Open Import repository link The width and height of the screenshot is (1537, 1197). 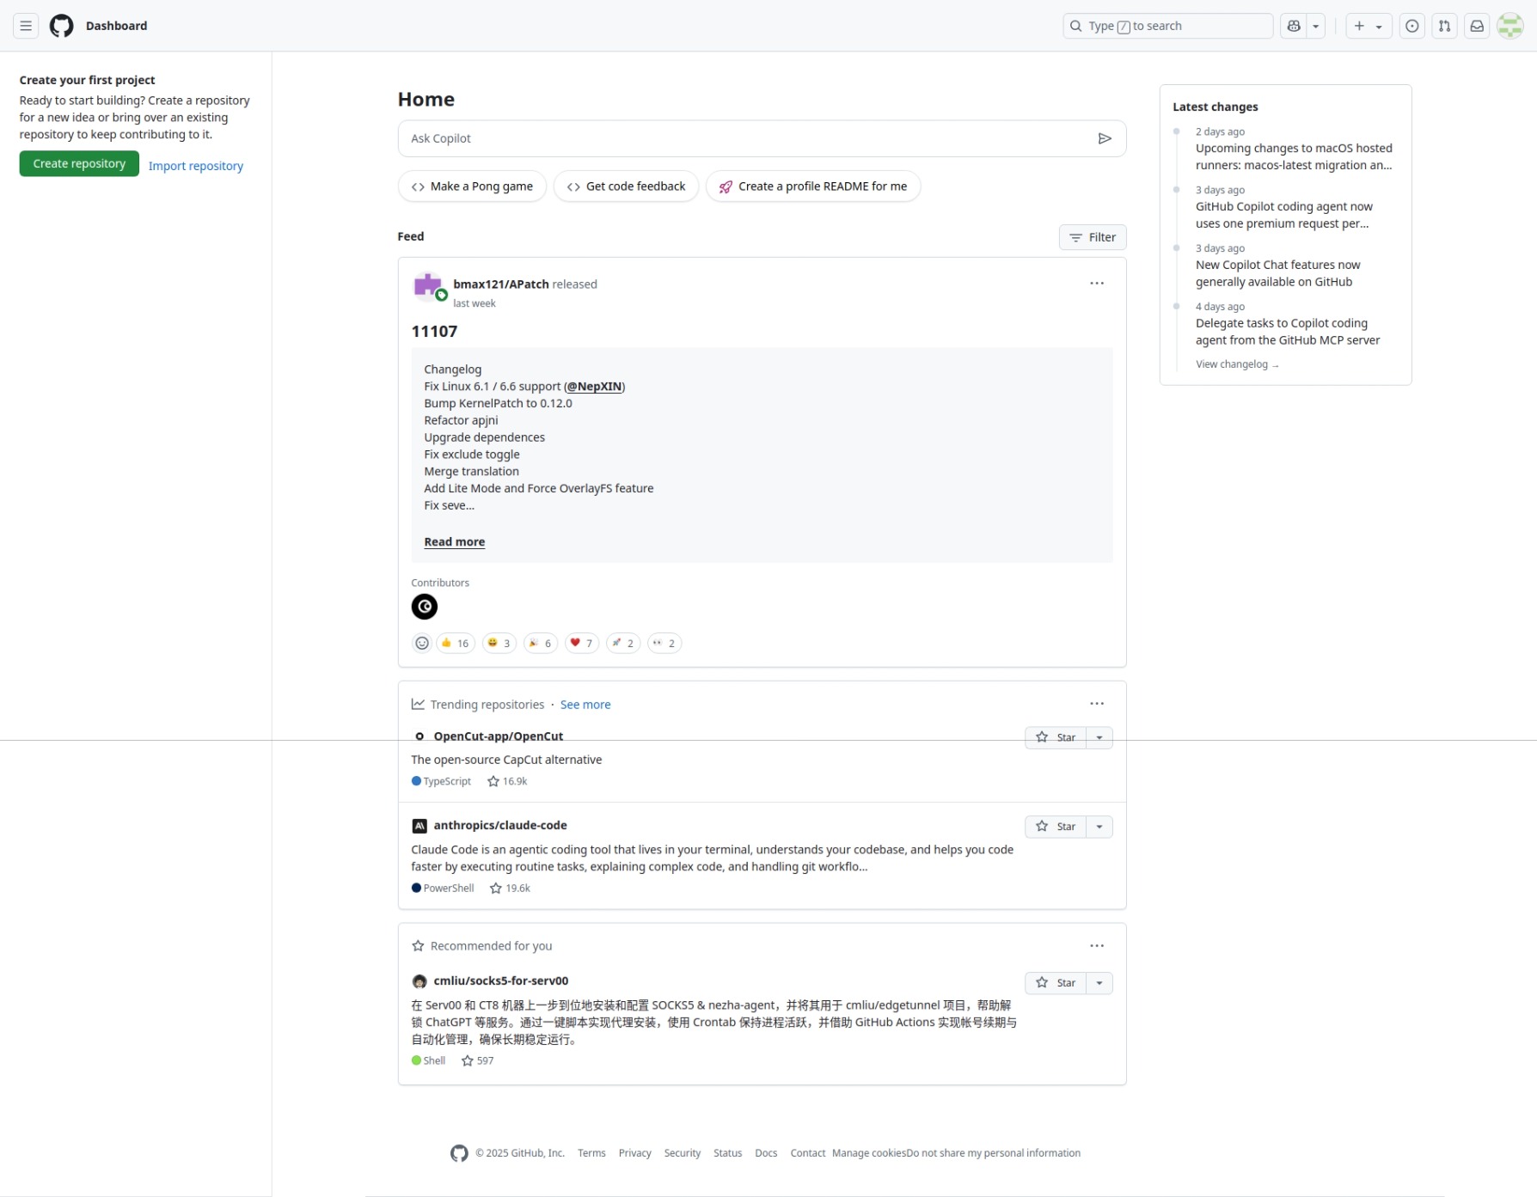pyautogui.click(x=196, y=166)
